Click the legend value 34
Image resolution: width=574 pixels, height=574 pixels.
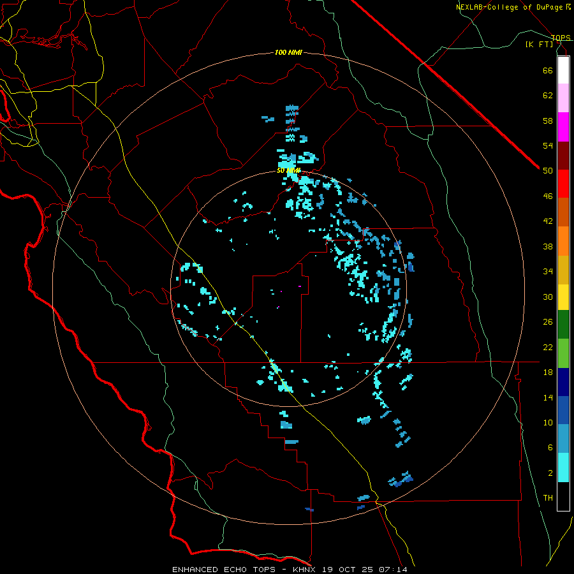tap(548, 272)
